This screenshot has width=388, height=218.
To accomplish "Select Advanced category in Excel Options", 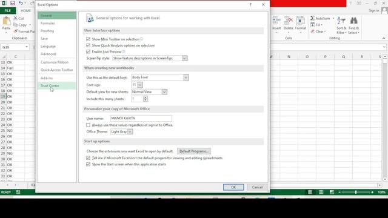I will (x=56, y=54).
